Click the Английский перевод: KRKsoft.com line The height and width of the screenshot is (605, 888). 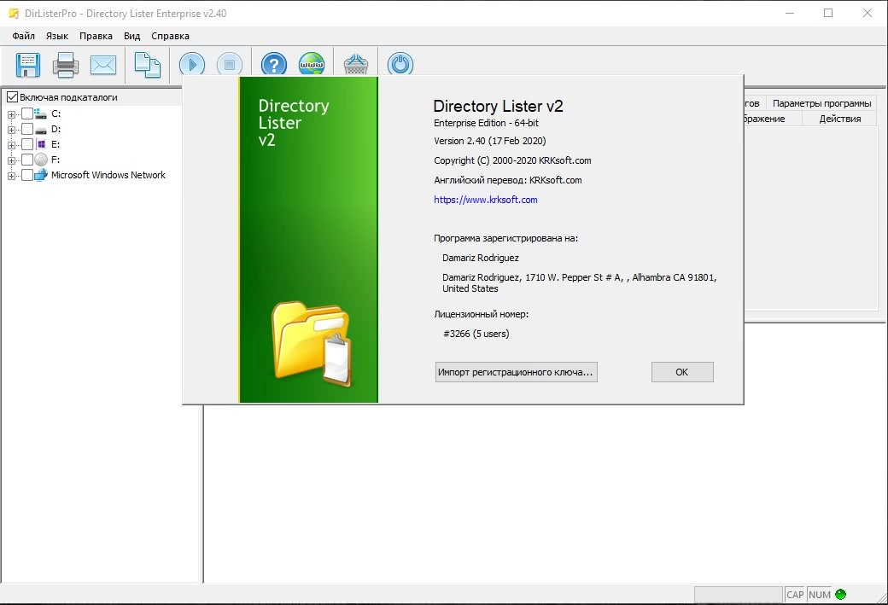click(508, 180)
